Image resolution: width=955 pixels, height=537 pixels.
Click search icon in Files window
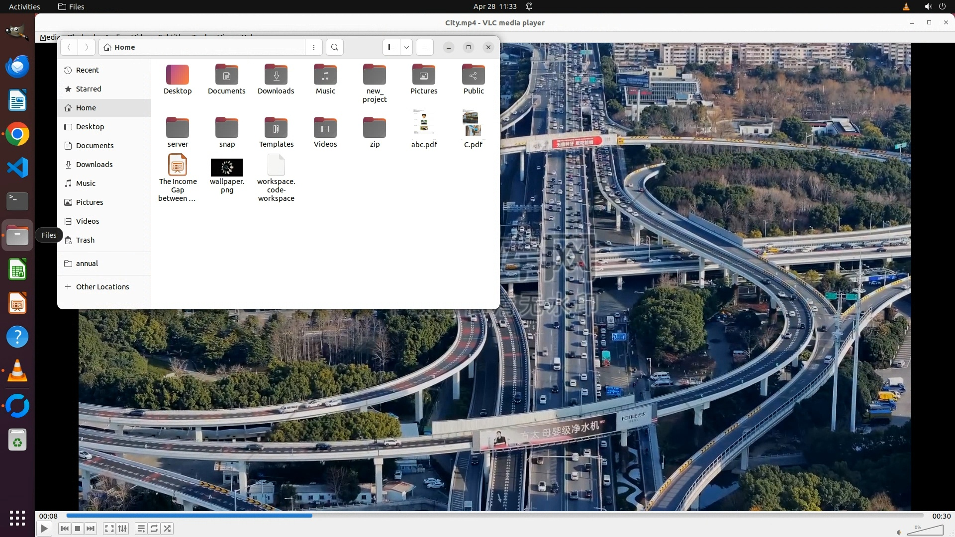[335, 47]
